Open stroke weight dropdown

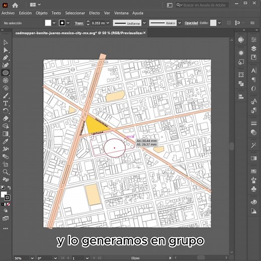pyautogui.click(x=108, y=23)
